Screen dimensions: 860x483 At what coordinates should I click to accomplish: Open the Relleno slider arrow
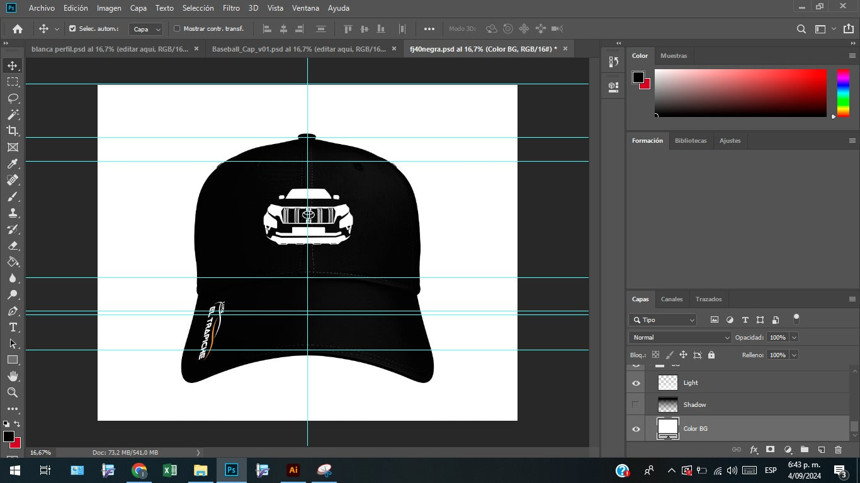(x=793, y=355)
